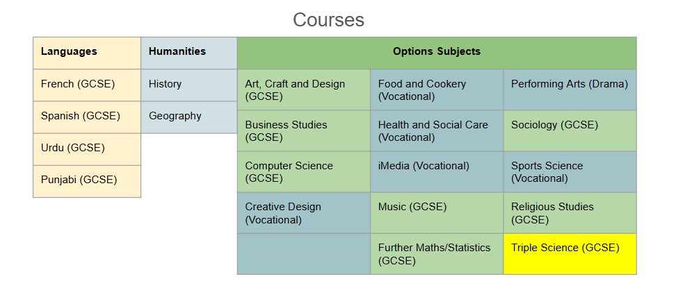Click the Punjabi (GCSE) cell
Image resolution: width=676 pixels, height=306 pixels.
(x=86, y=180)
